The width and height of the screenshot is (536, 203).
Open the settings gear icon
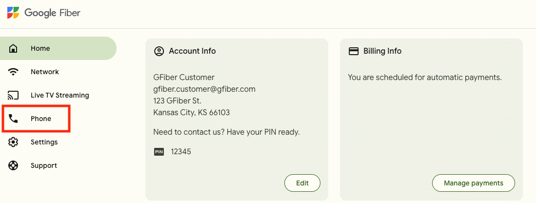coord(14,142)
